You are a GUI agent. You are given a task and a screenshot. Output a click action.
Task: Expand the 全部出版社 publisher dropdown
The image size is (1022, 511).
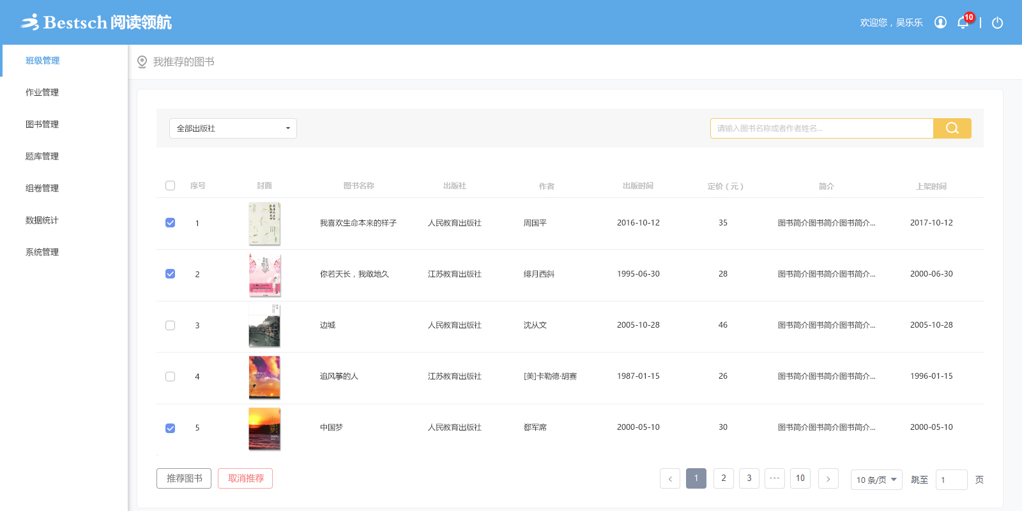pyautogui.click(x=233, y=128)
